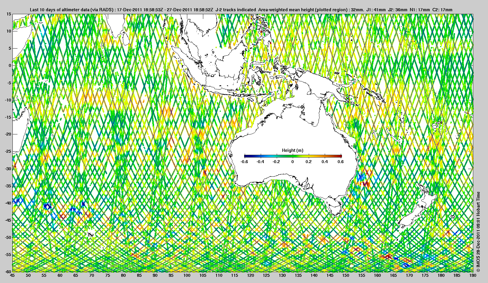Click colorbar tick label '-0.6'

coord(244,162)
